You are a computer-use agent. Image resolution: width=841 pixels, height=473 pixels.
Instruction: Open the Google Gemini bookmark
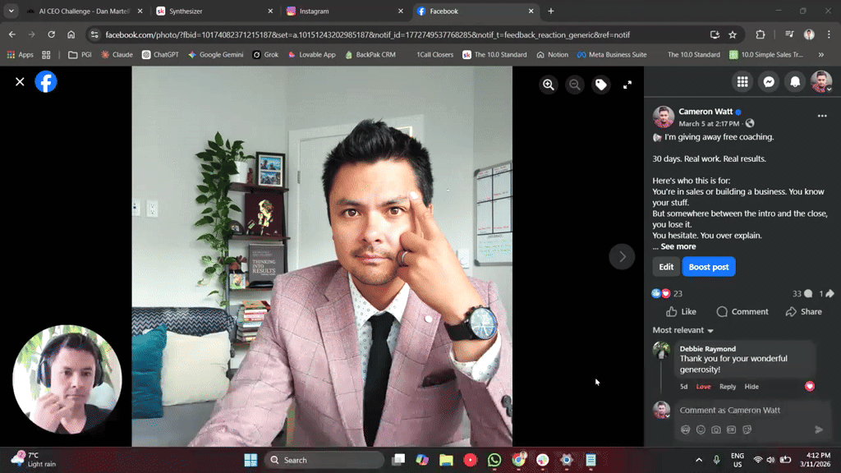pyautogui.click(x=216, y=55)
